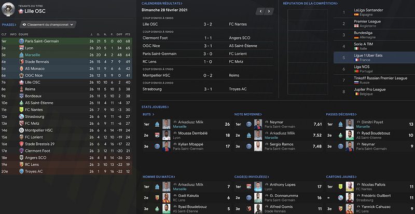Click Paris Saint-Germain badge in standings

click(x=21, y=41)
